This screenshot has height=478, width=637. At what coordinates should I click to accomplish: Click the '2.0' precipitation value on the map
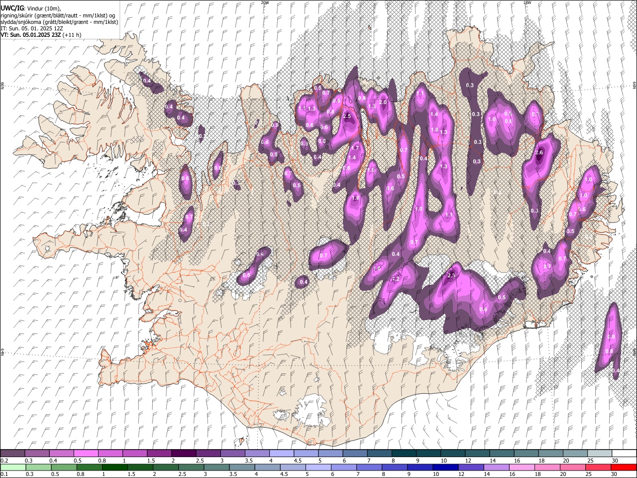click(383, 102)
